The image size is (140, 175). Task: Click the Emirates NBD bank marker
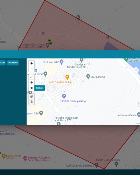tap(62, 62)
